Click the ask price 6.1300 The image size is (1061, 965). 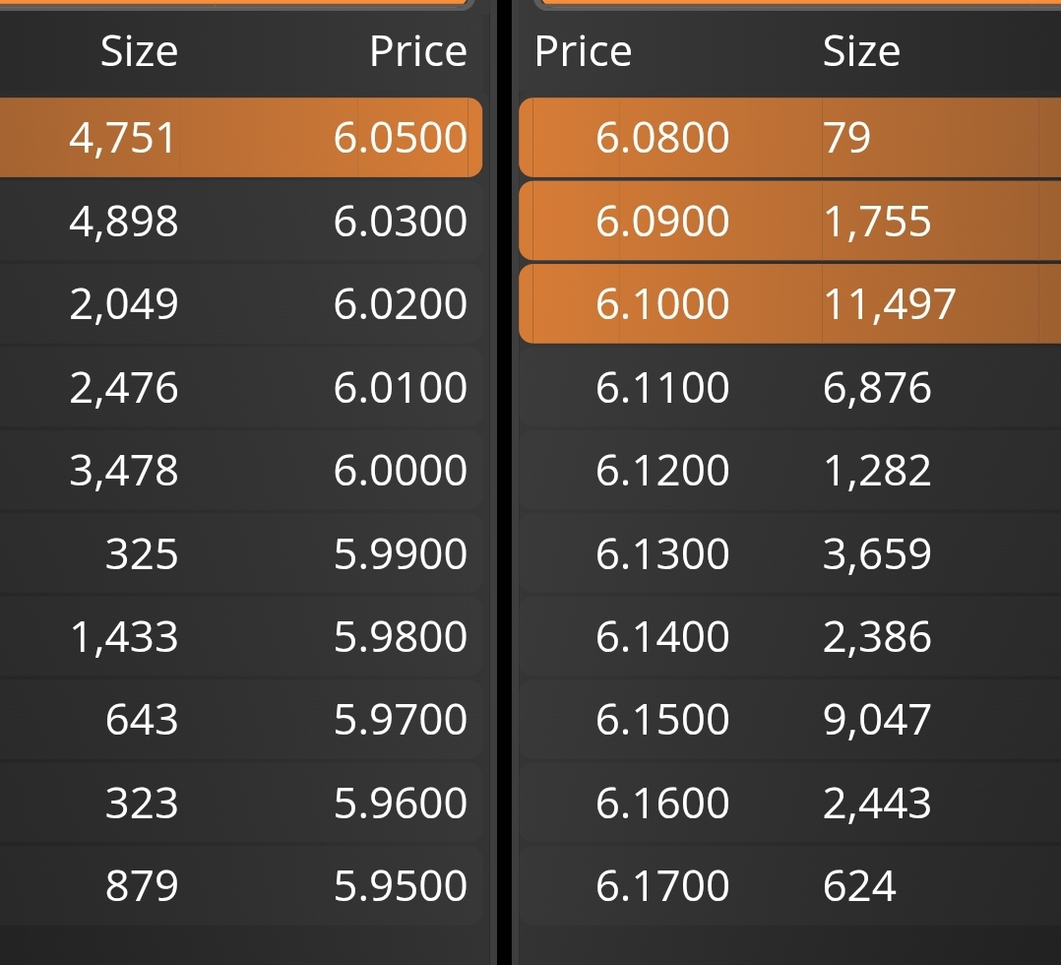(x=662, y=554)
